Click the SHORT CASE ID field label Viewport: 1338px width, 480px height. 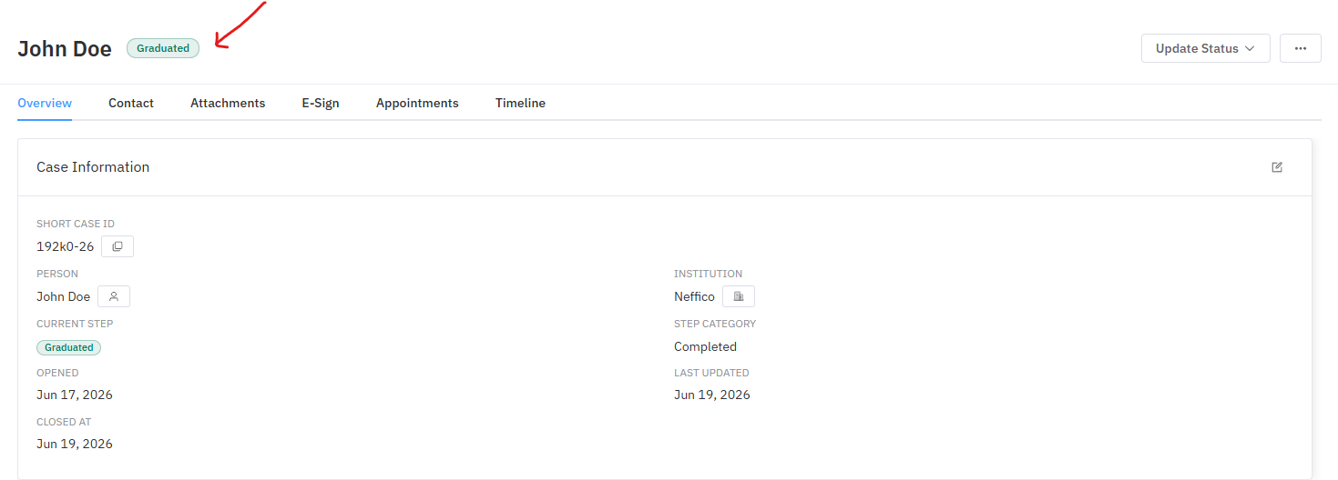[76, 224]
